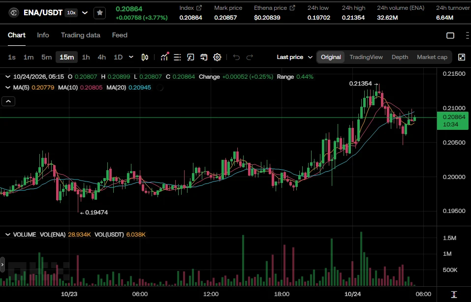
Task: Click the 0.21354 high price marker
Action: (x=360, y=84)
